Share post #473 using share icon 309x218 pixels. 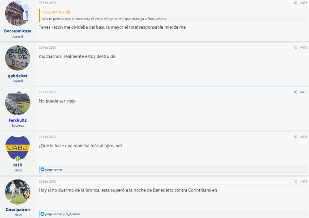pyautogui.click(x=295, y=92)
